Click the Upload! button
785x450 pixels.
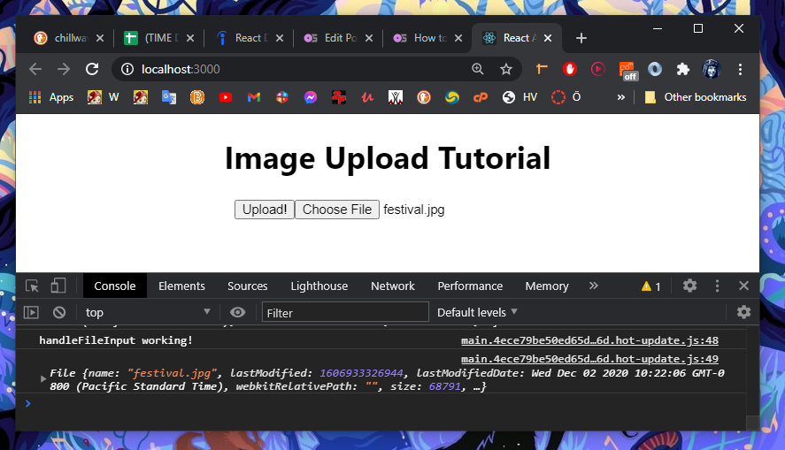pos(265,210)
